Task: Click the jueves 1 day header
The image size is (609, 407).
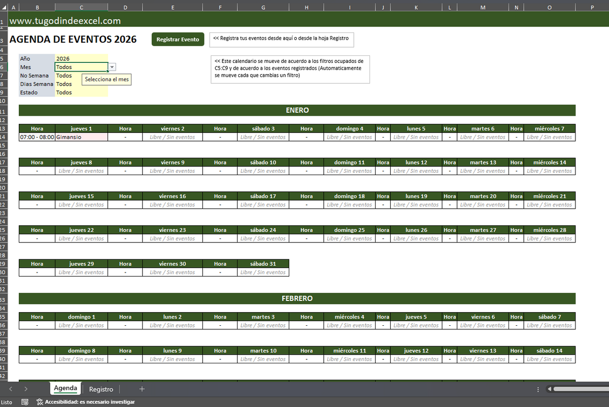Action: tap(81, 129)
